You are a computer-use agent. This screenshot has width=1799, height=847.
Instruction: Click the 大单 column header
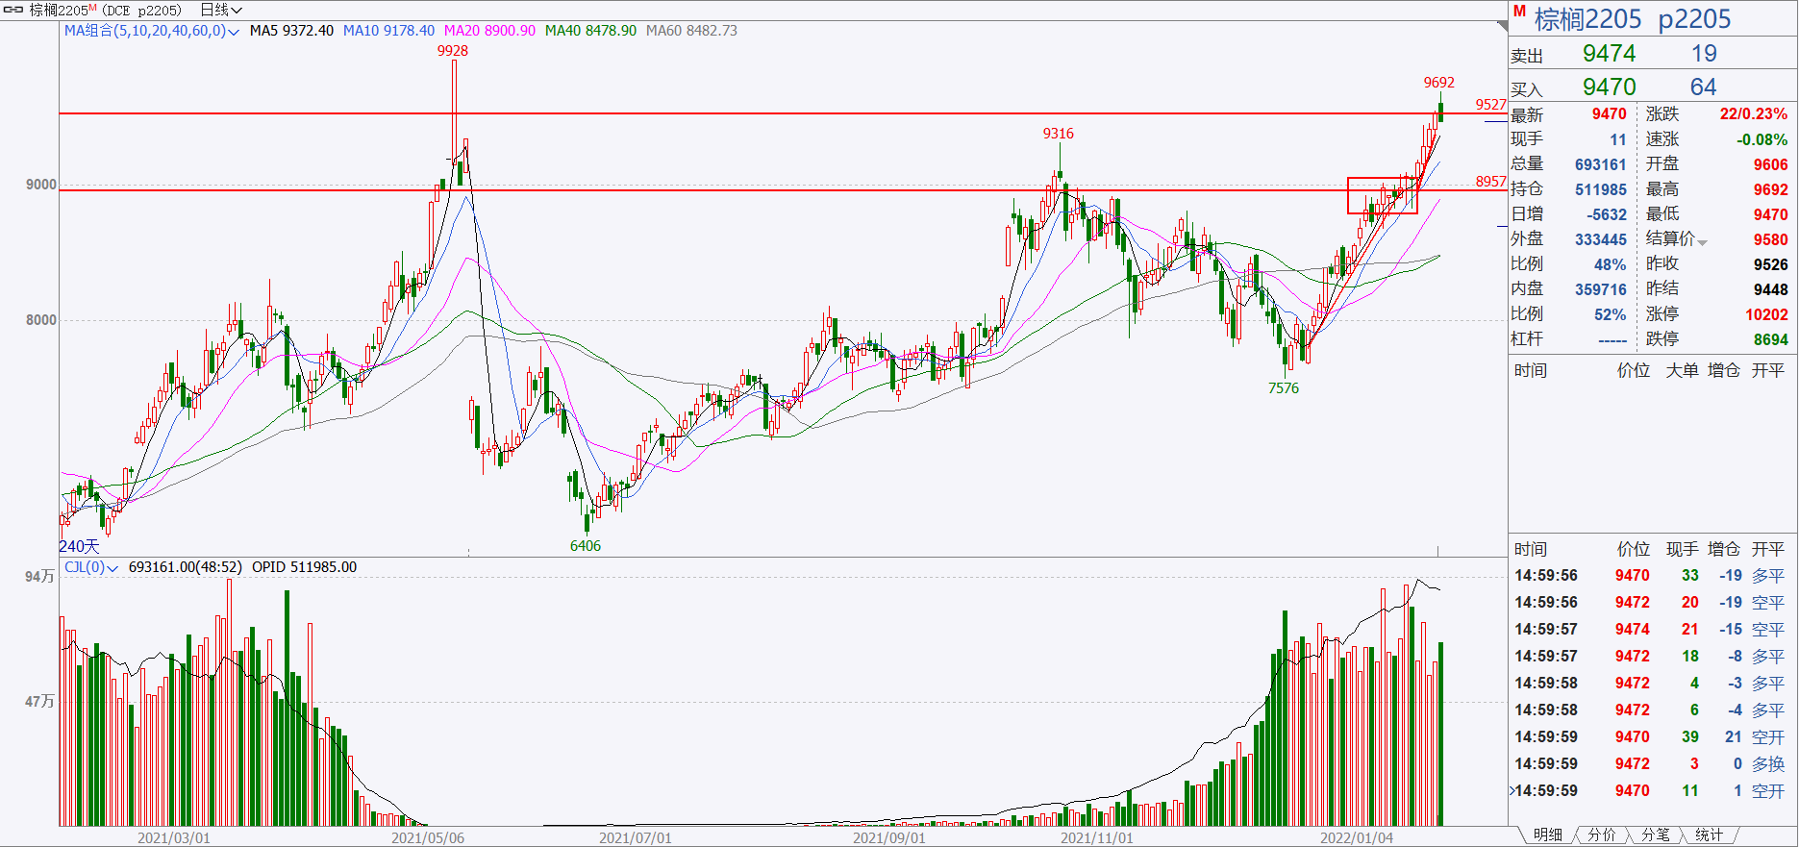1682,370
